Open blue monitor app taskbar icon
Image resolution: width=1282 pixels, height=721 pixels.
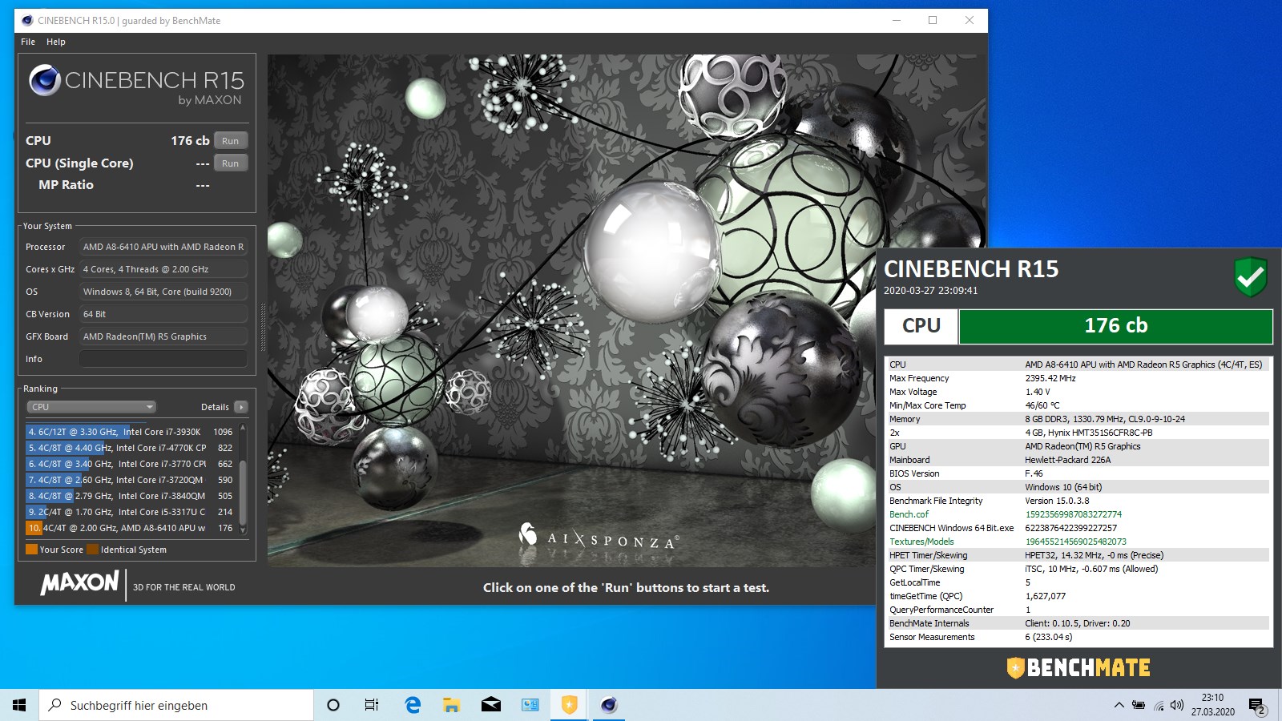(530, 705)
